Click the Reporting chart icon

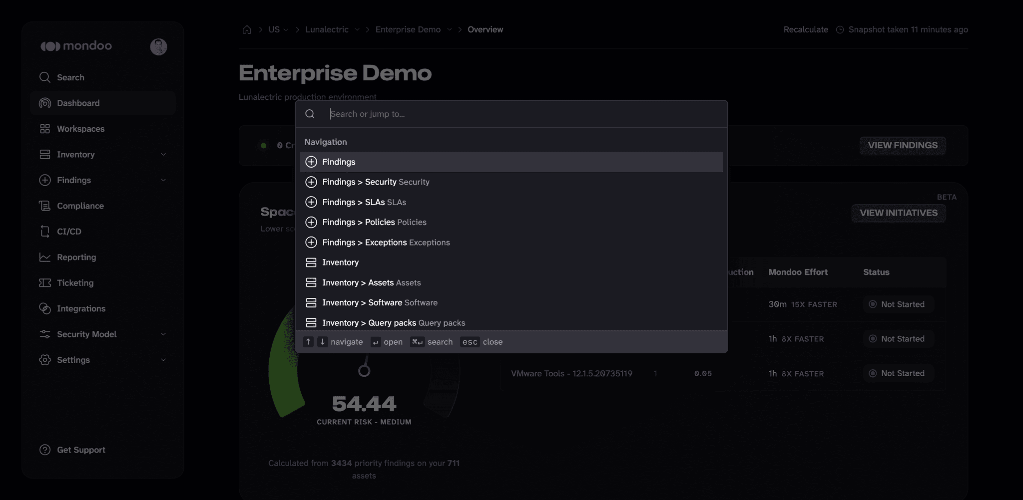click(x=45, y=257)
